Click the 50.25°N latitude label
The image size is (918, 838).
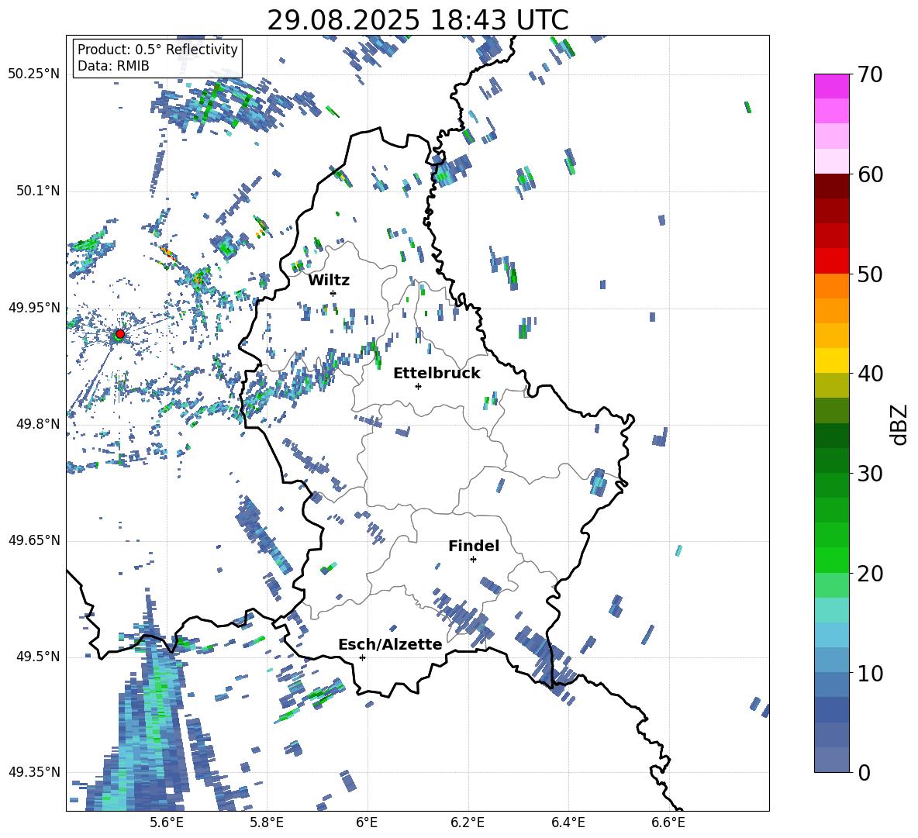(x=34, y=74)
